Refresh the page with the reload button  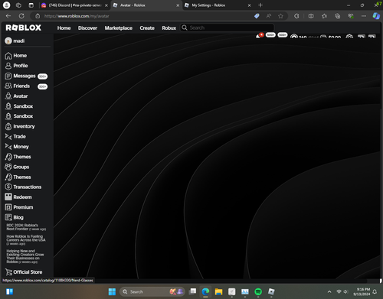coord(21,16)
